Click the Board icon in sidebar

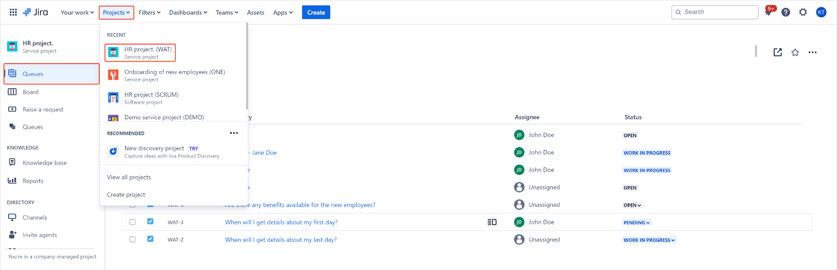[x=12, y=92]
